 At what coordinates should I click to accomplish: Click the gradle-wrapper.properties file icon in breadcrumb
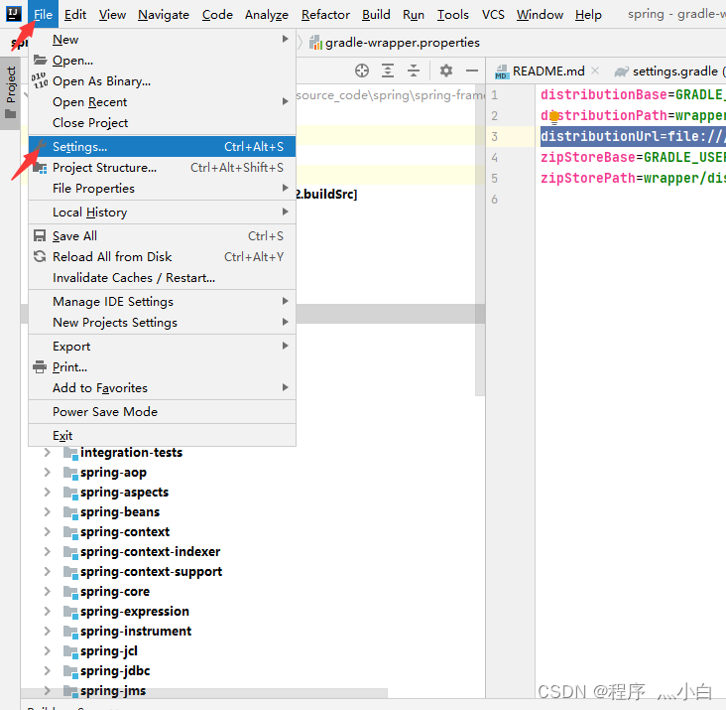click(x=315, y=43)
